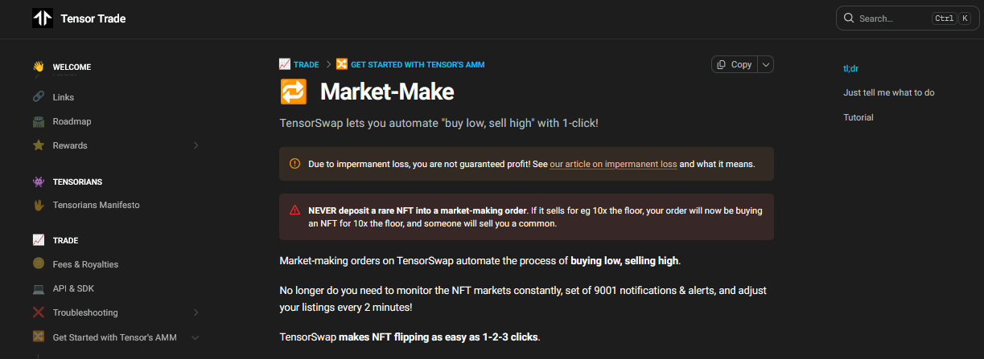Click the red X Troubleshooting icon

[x=38, y=312]
